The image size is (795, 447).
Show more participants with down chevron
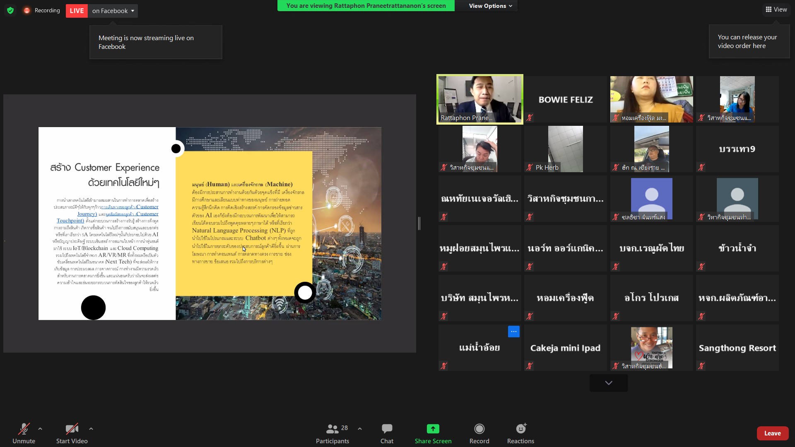[608, 383]
